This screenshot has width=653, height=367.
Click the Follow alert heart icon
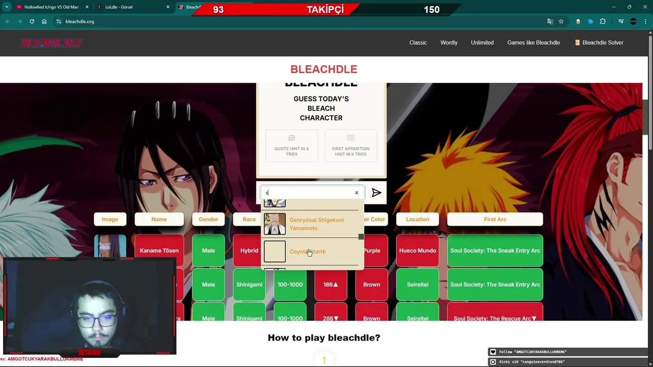493,352
